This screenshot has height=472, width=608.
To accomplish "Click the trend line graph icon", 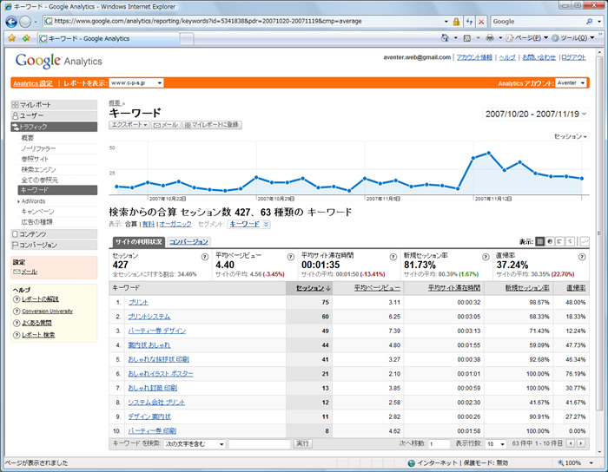I will [585, 241].
